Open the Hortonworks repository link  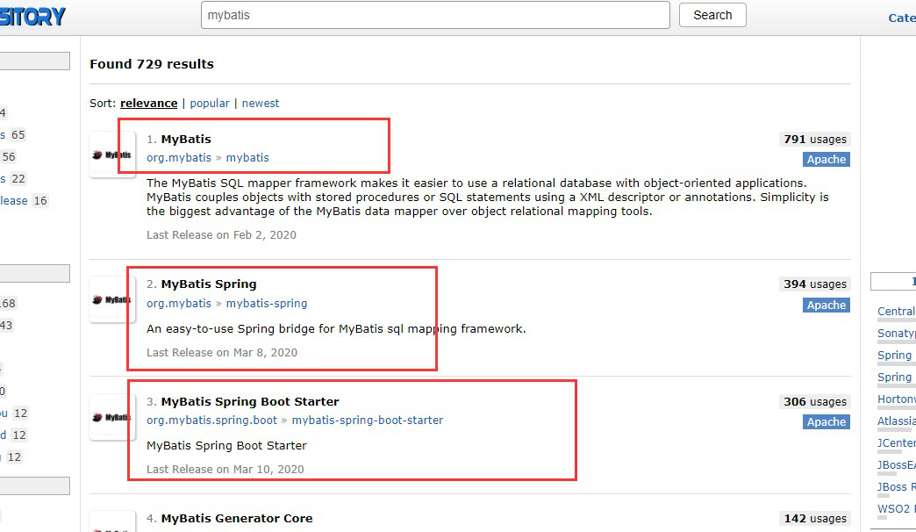[896, 399]
